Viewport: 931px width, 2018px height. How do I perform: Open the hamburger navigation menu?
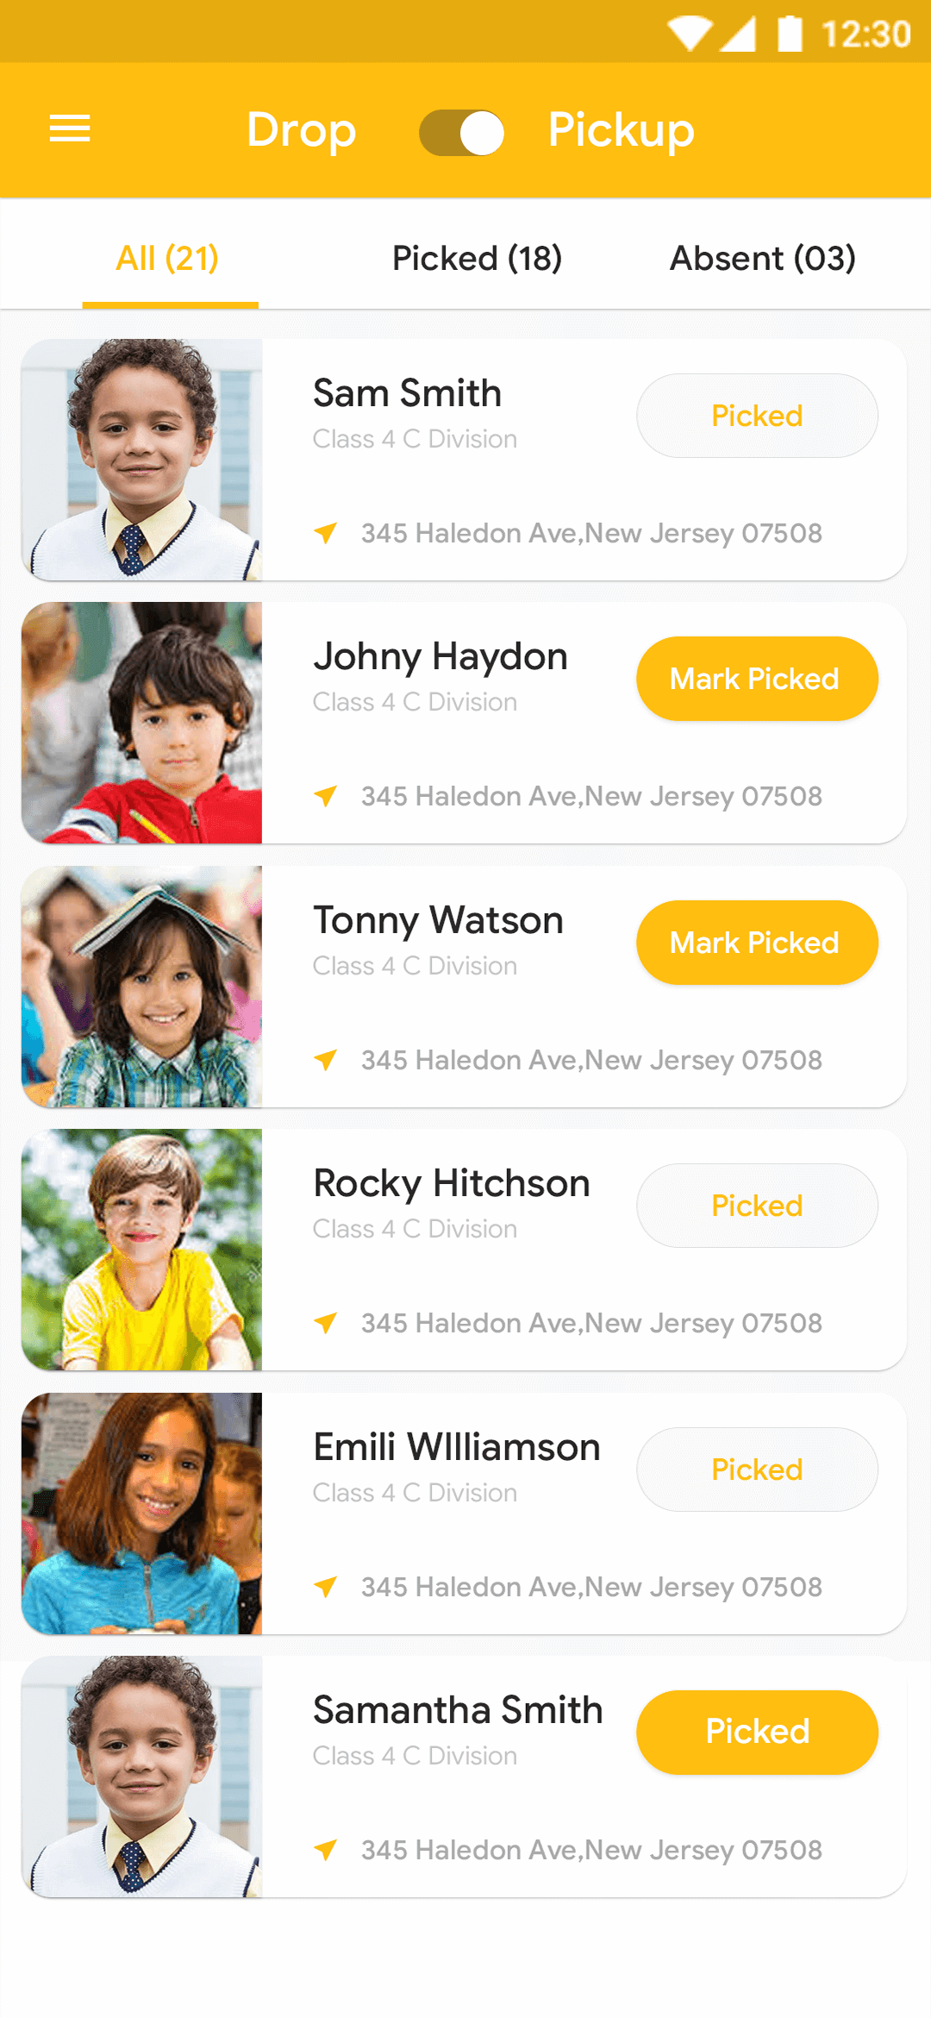click(70, 129)
